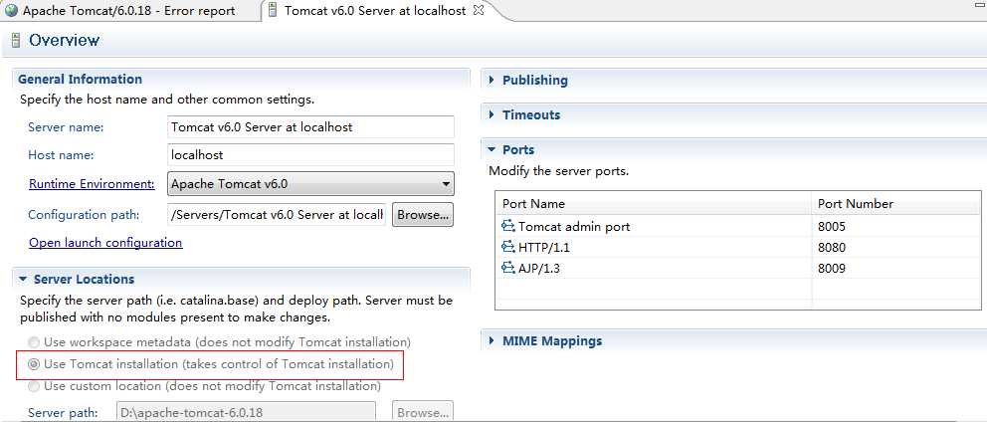The width and height of the screenshot is (987, 422).
Task: Select Use workspace metadata option
Action: (x=34, y=342)
